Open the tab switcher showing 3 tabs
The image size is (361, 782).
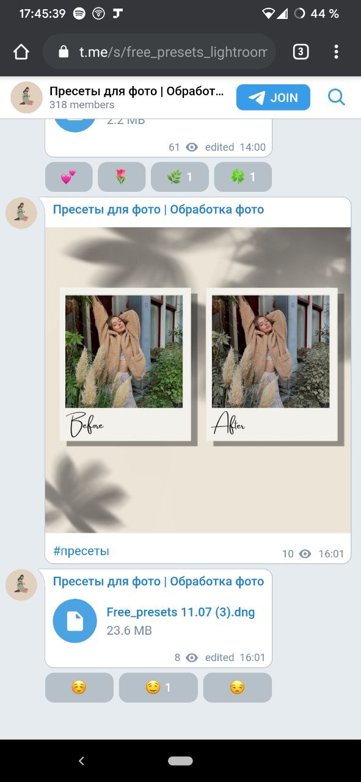tap(301, 52)
